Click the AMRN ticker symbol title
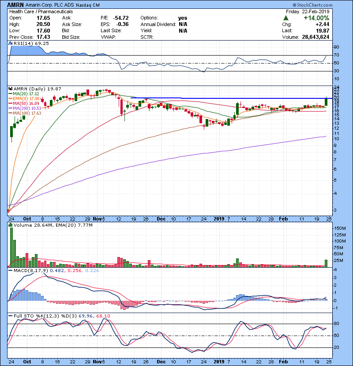The image size is (353, 366). click(x=15, y=5)
